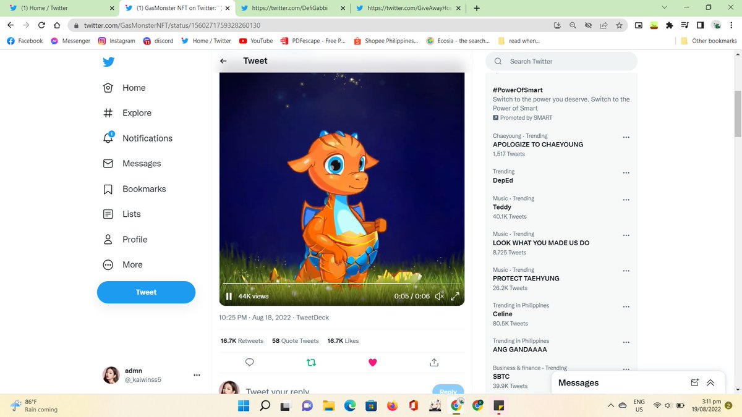Open Explore in the sidebar
Viewport: 742px width, 417px height.
127,113
